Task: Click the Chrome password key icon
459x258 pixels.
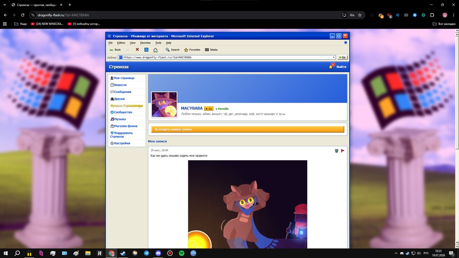Action: point(353,15)
